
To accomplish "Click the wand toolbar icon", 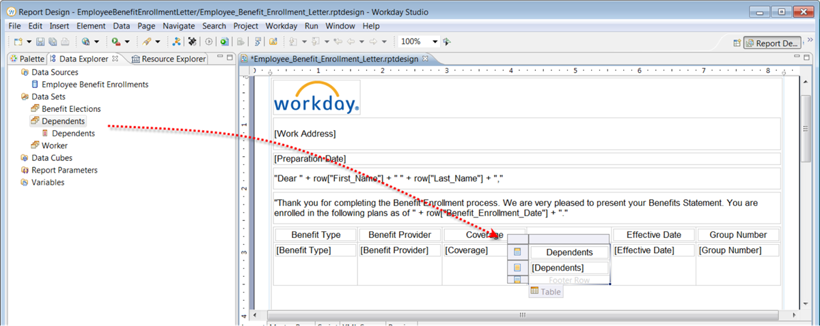I will point(146,42).
